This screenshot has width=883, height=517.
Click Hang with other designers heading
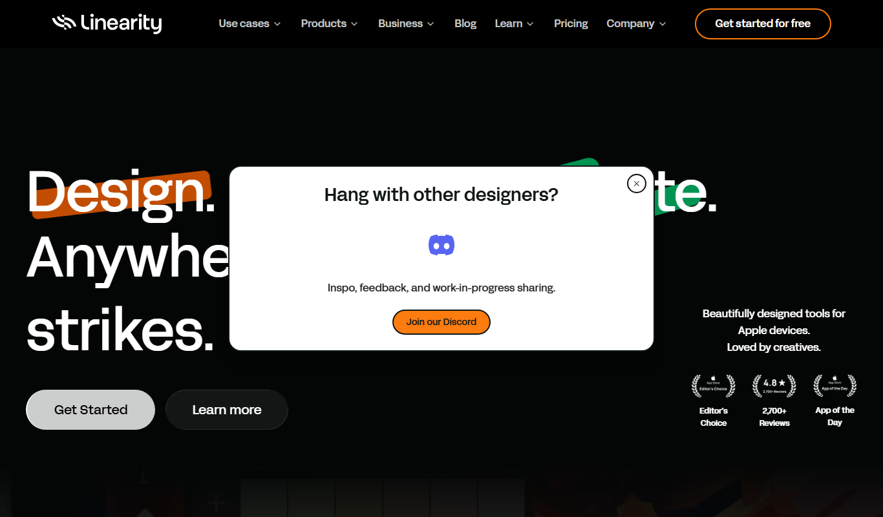pos(441,195)
